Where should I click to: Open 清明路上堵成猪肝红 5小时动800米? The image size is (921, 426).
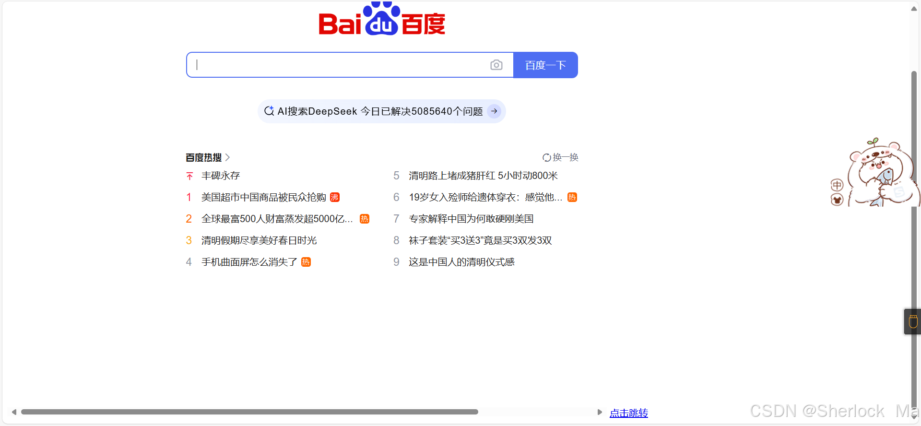tap(484, 176)
